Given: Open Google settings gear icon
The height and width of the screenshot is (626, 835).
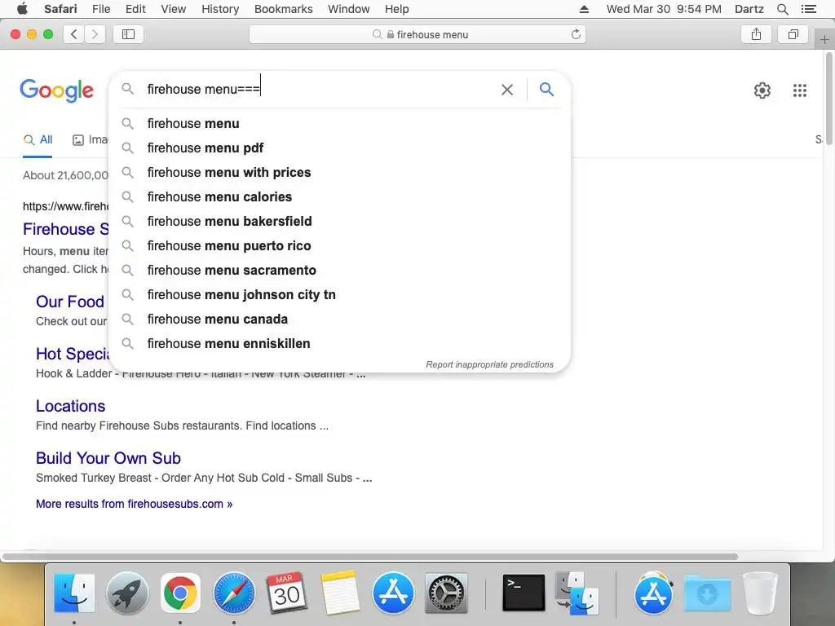Looking at the screenshot, I should point(762,90).
